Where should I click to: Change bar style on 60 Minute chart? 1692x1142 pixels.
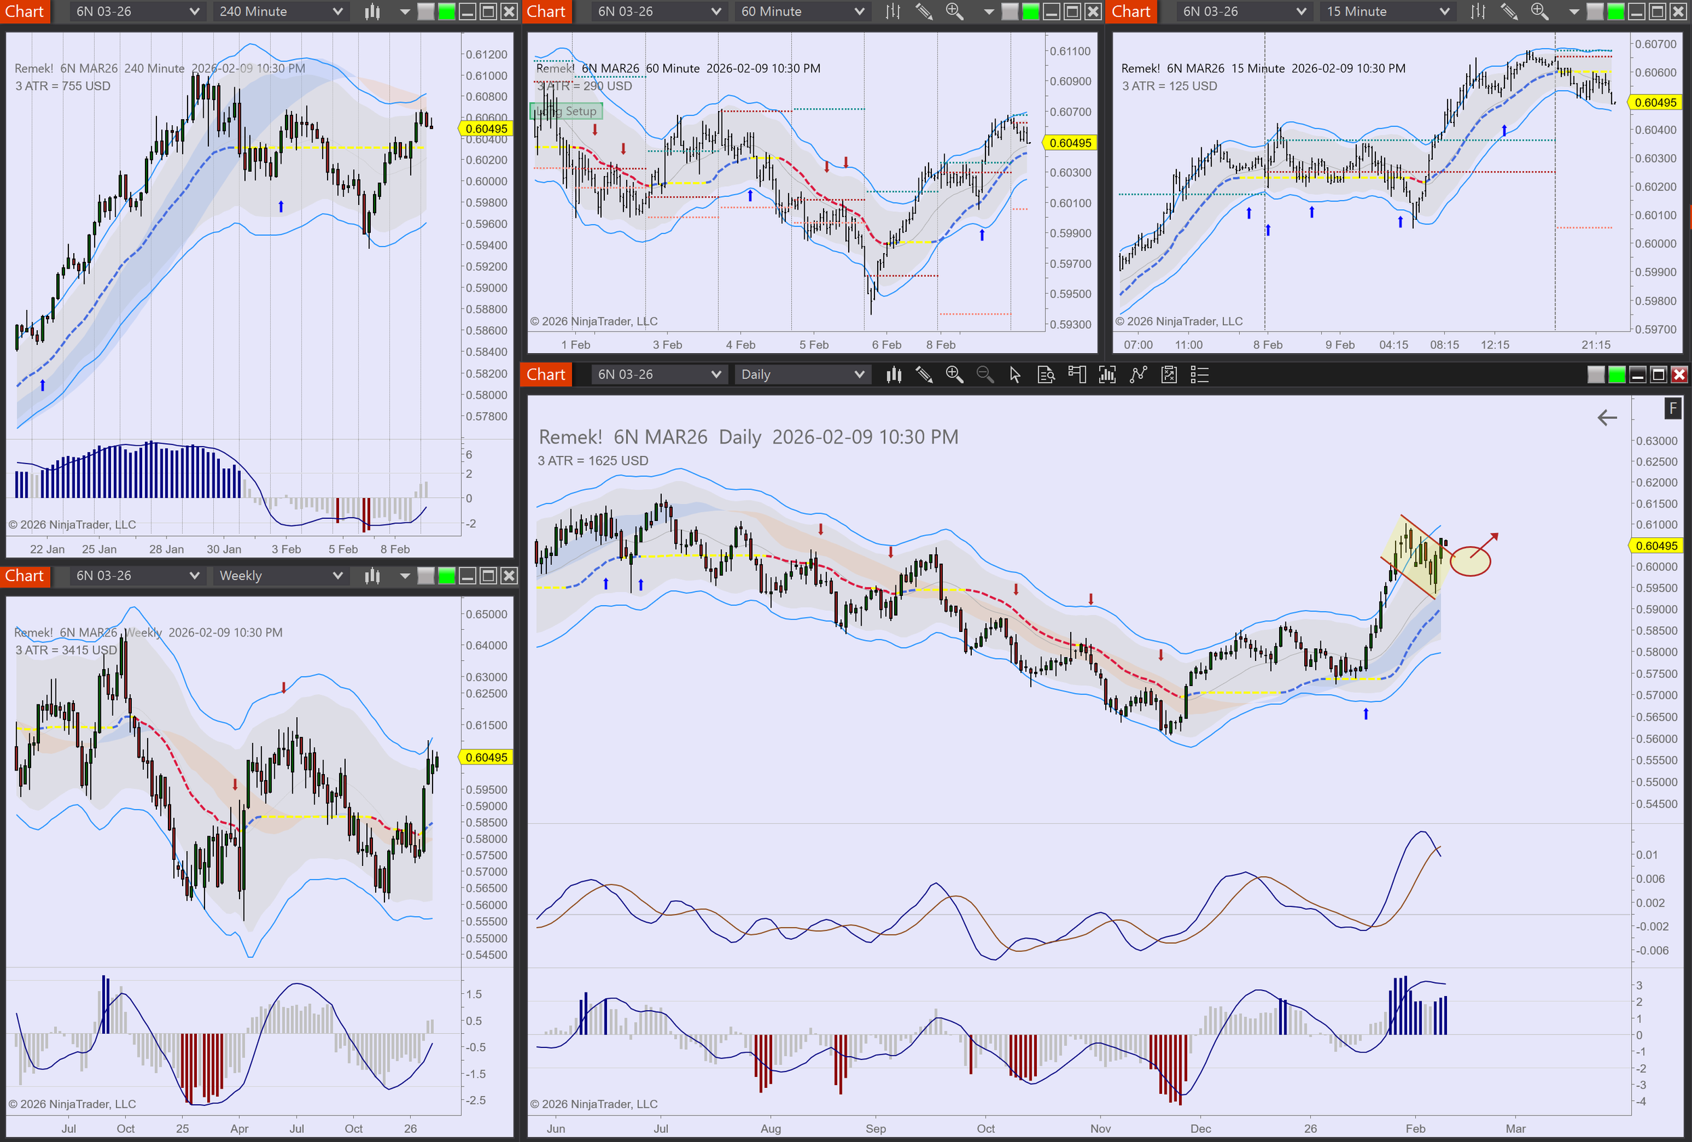tap(893, 12)
